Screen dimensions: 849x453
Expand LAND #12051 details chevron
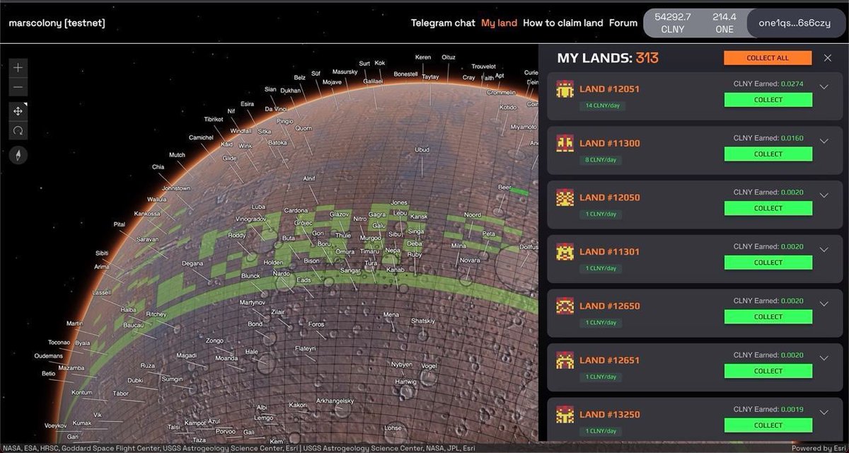coord(824,87)
